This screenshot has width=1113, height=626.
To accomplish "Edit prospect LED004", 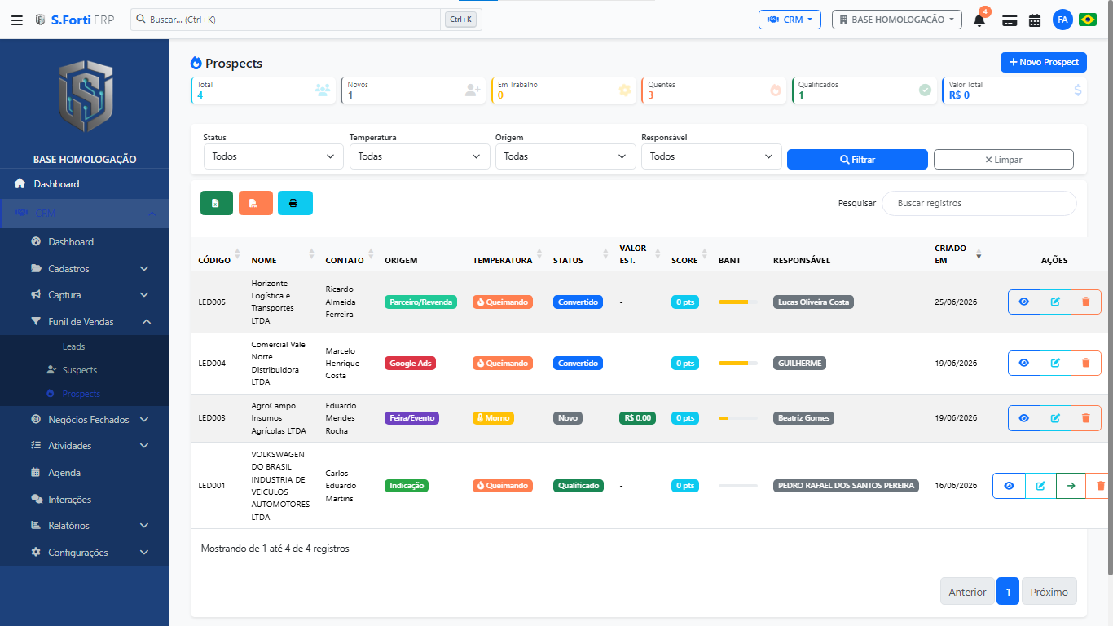I will pyautogui.click(x=1055, y=363).
